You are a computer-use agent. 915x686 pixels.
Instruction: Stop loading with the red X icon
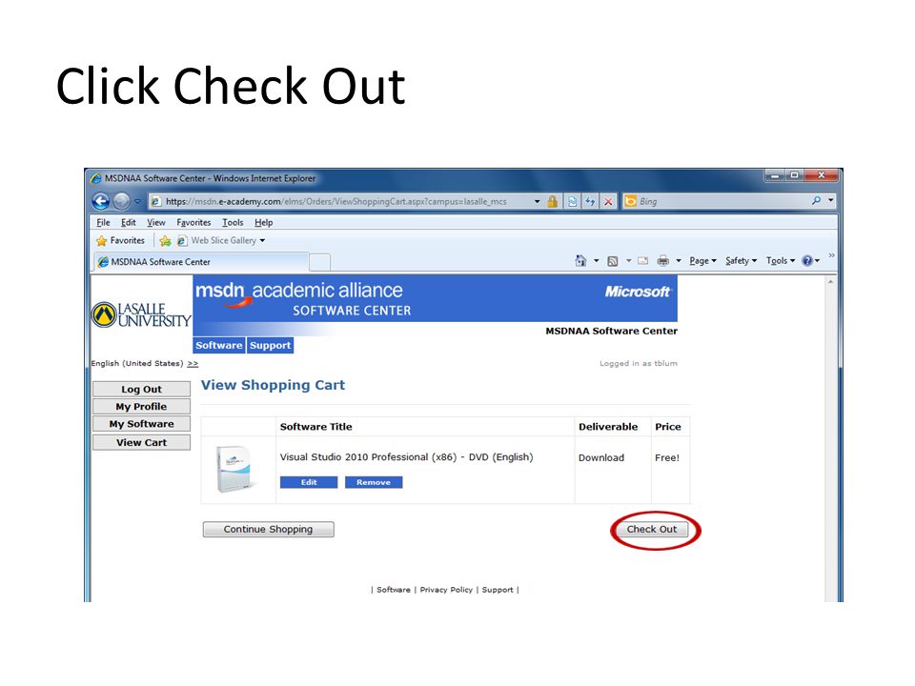click(608, 201)
